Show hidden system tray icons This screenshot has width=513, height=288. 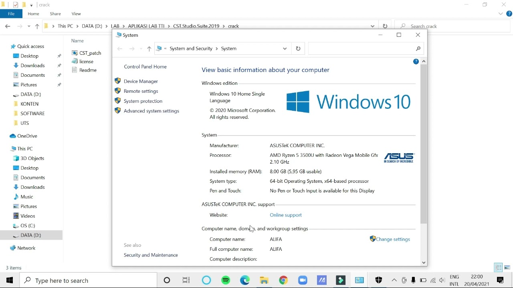tap(394, 280)
